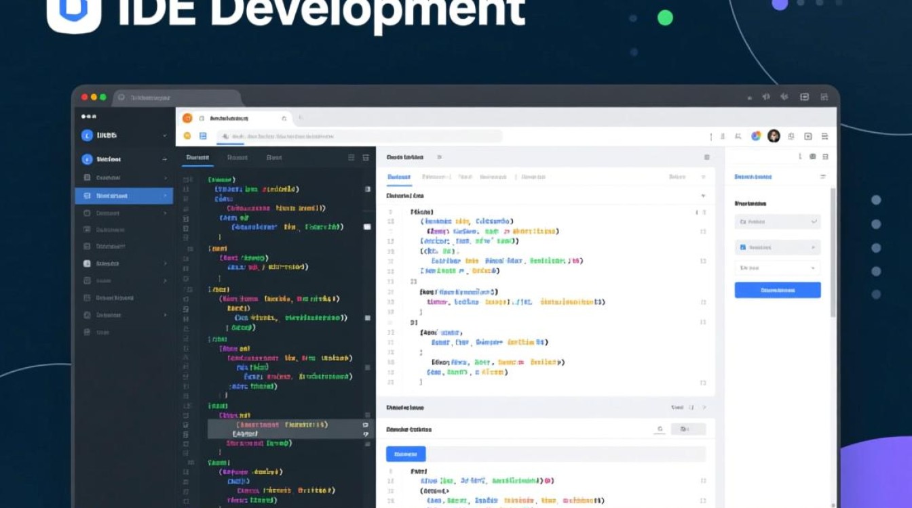Click the filter lines icon beside the blue panel heading
The image size is (912, 508).
pos(823,177)
